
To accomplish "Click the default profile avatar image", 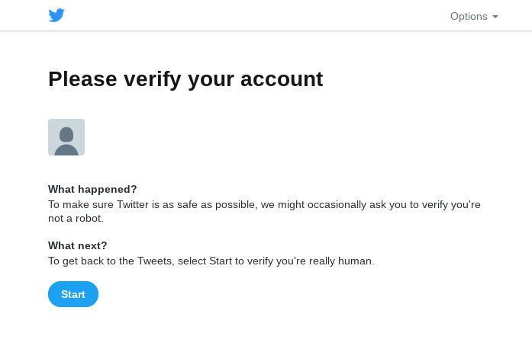I will click(66, 137).
